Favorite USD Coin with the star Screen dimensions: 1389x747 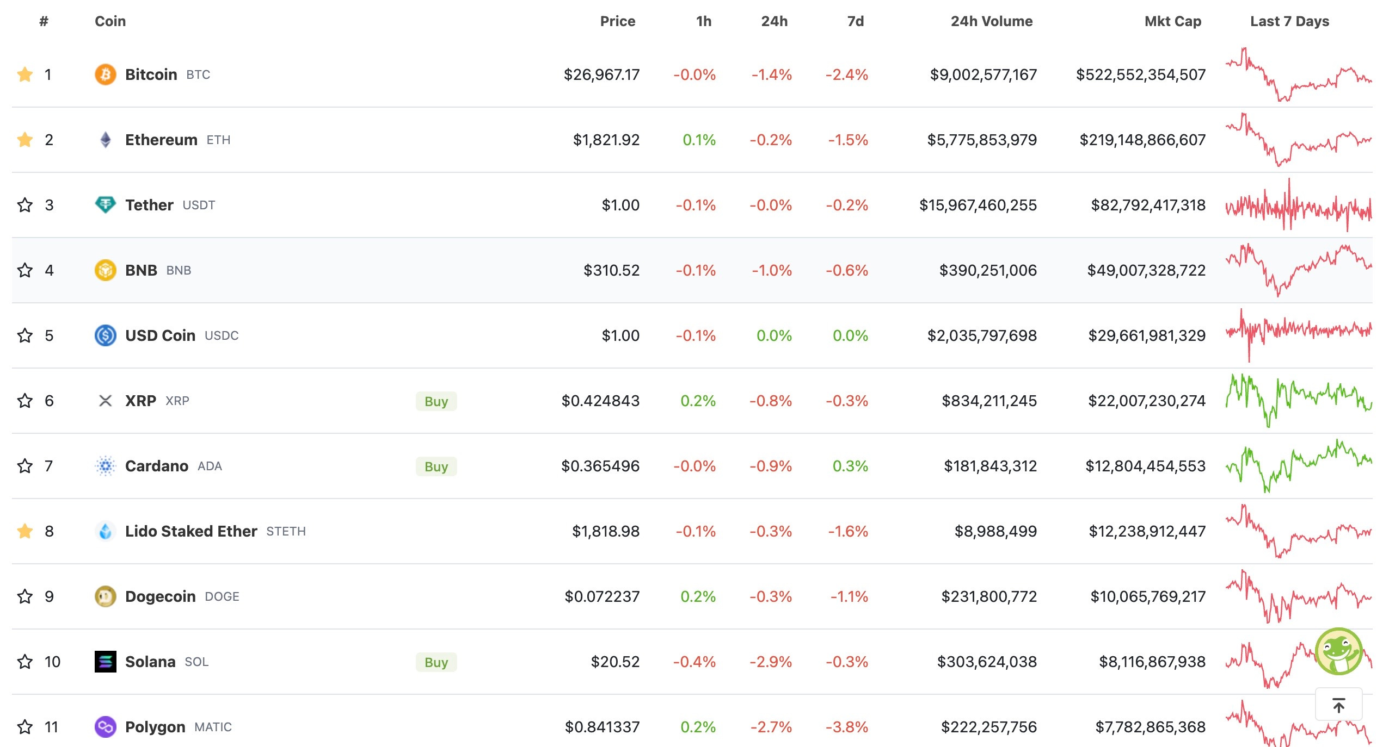click(25, 335)
